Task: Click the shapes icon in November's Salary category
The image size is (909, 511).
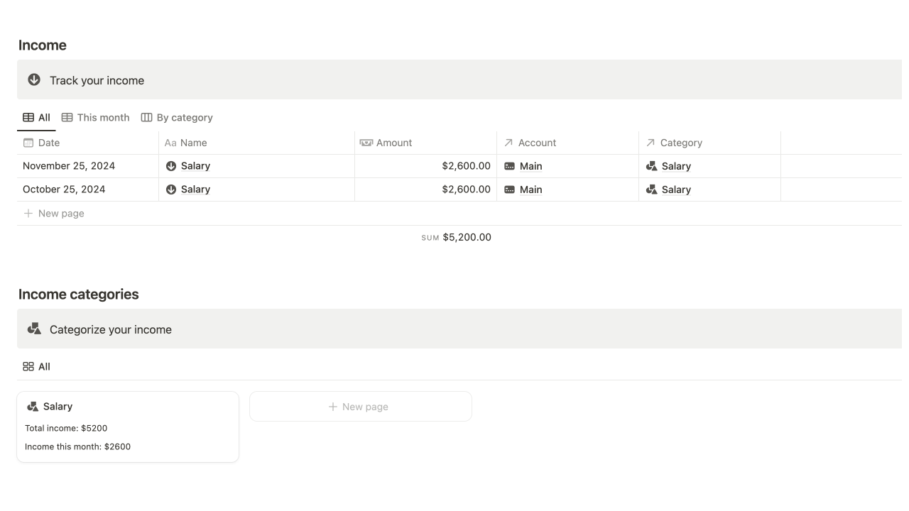Action: click(651, 166)
